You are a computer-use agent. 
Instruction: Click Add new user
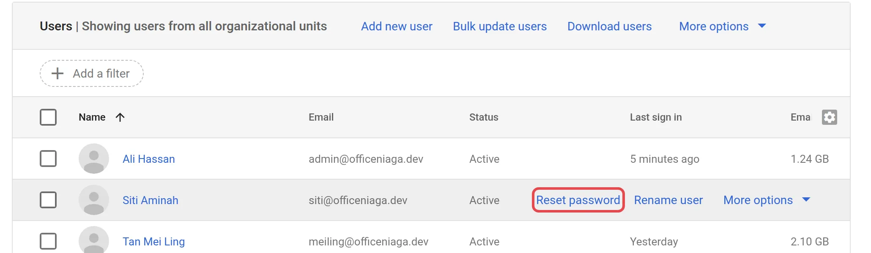pyautogui.click(x=397, y=26)
